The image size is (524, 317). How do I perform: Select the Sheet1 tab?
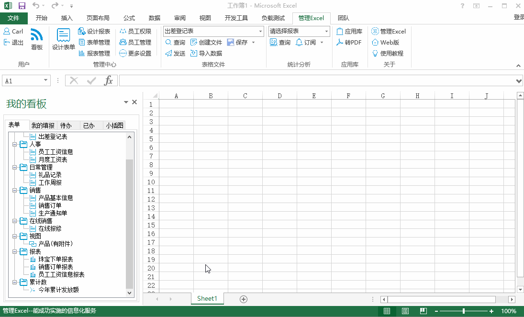[207, 299]
